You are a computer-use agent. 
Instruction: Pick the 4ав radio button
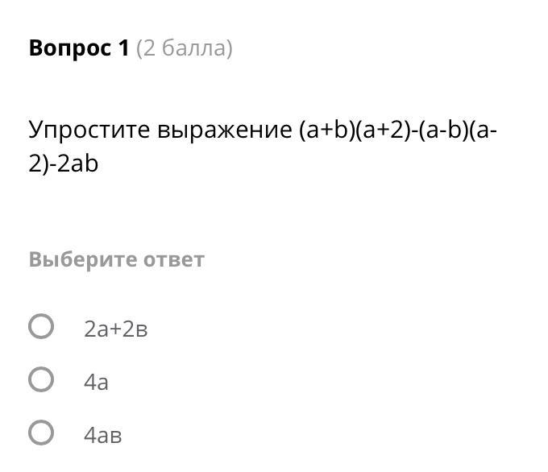point(41,433)
